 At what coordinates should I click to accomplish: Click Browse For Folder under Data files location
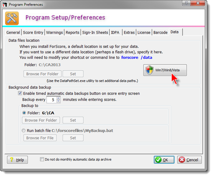[42, 74]
